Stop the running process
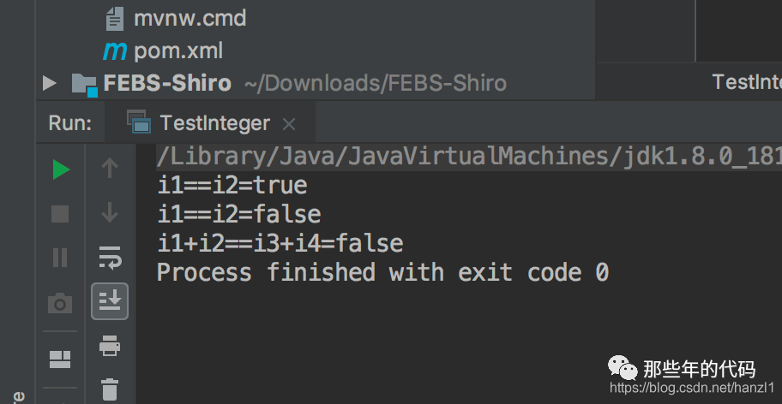This screenshot has width=782, height=404. 60,215
